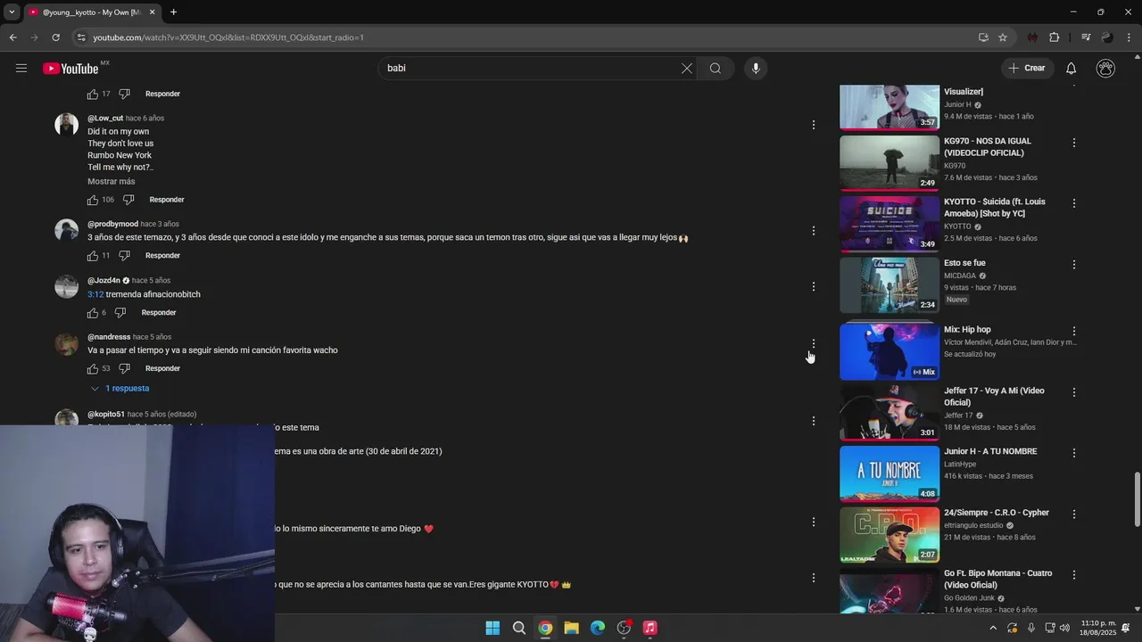Click the page vertical scrollbar thumb
1142x642 pixels.
point(1137,501)
